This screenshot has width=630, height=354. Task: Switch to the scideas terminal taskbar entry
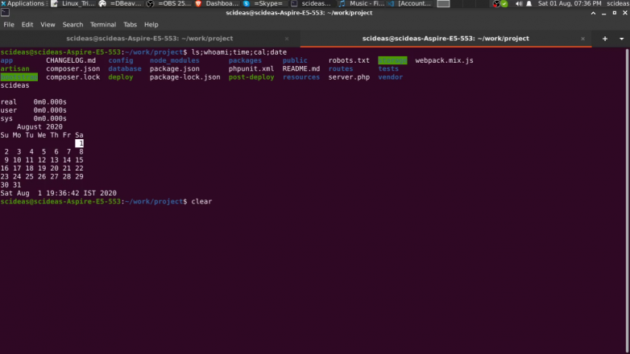coord(312,3)
